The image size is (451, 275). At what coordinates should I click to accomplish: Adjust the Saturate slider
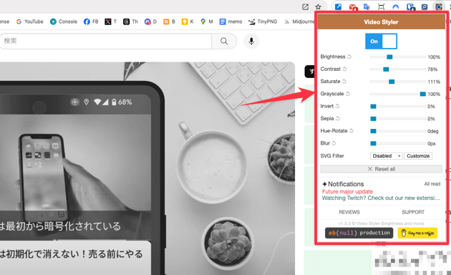coord(398,82)
